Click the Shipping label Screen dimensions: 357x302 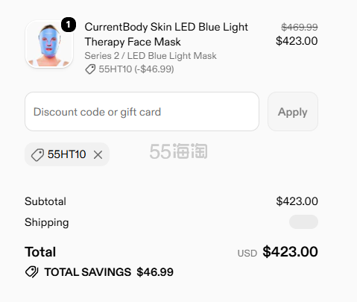tap(47, 222)
